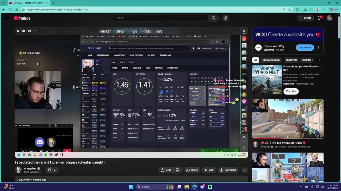
Task: Open a new browser tab
Action: [x=53, y=3]
